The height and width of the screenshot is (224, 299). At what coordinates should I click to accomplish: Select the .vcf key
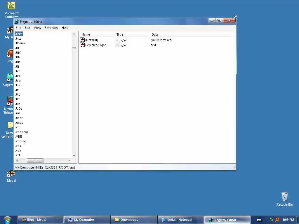(18, 155)
